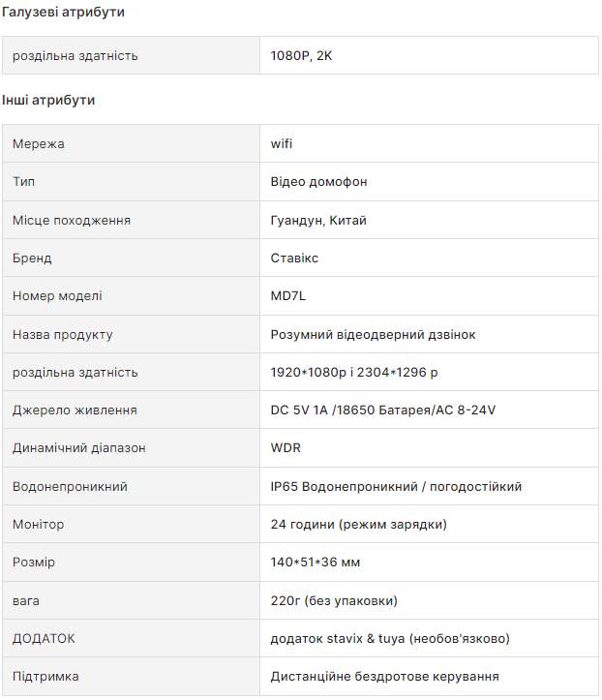Select the model number "MD7L"
This screenshot has height=700, width=602.
[288, 296]
